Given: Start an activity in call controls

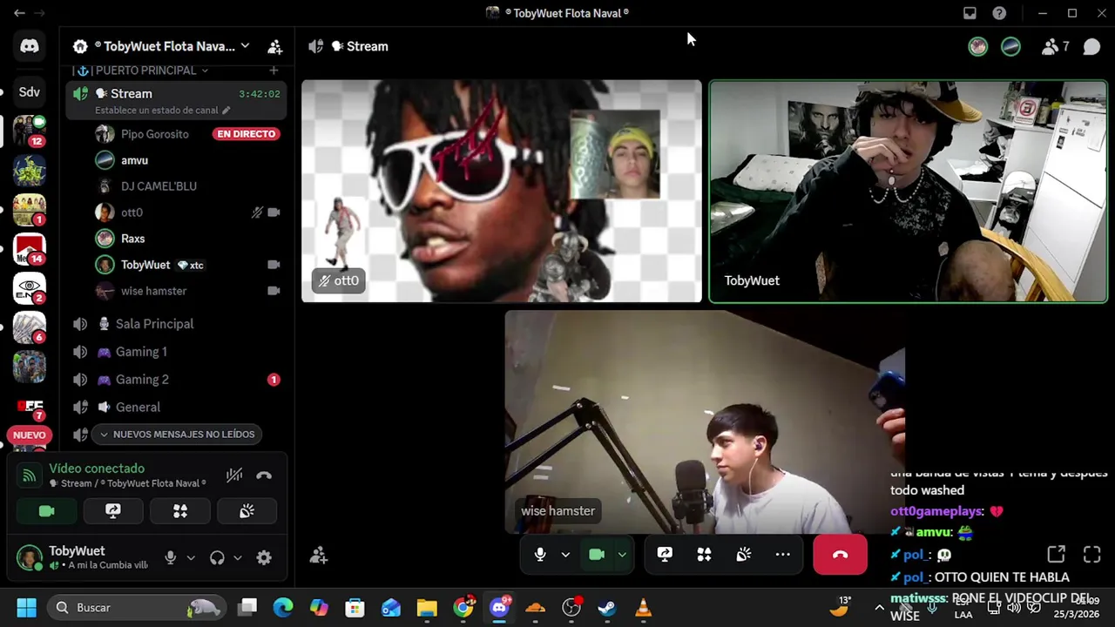Looking at the screenshot, I should pyautogui.click(x=704, y=555).
